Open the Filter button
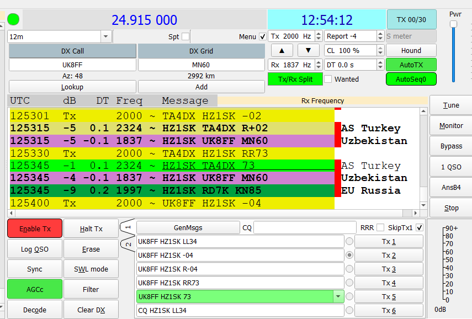The width and height of the screenshot is (472, 319). pos(91,289)
